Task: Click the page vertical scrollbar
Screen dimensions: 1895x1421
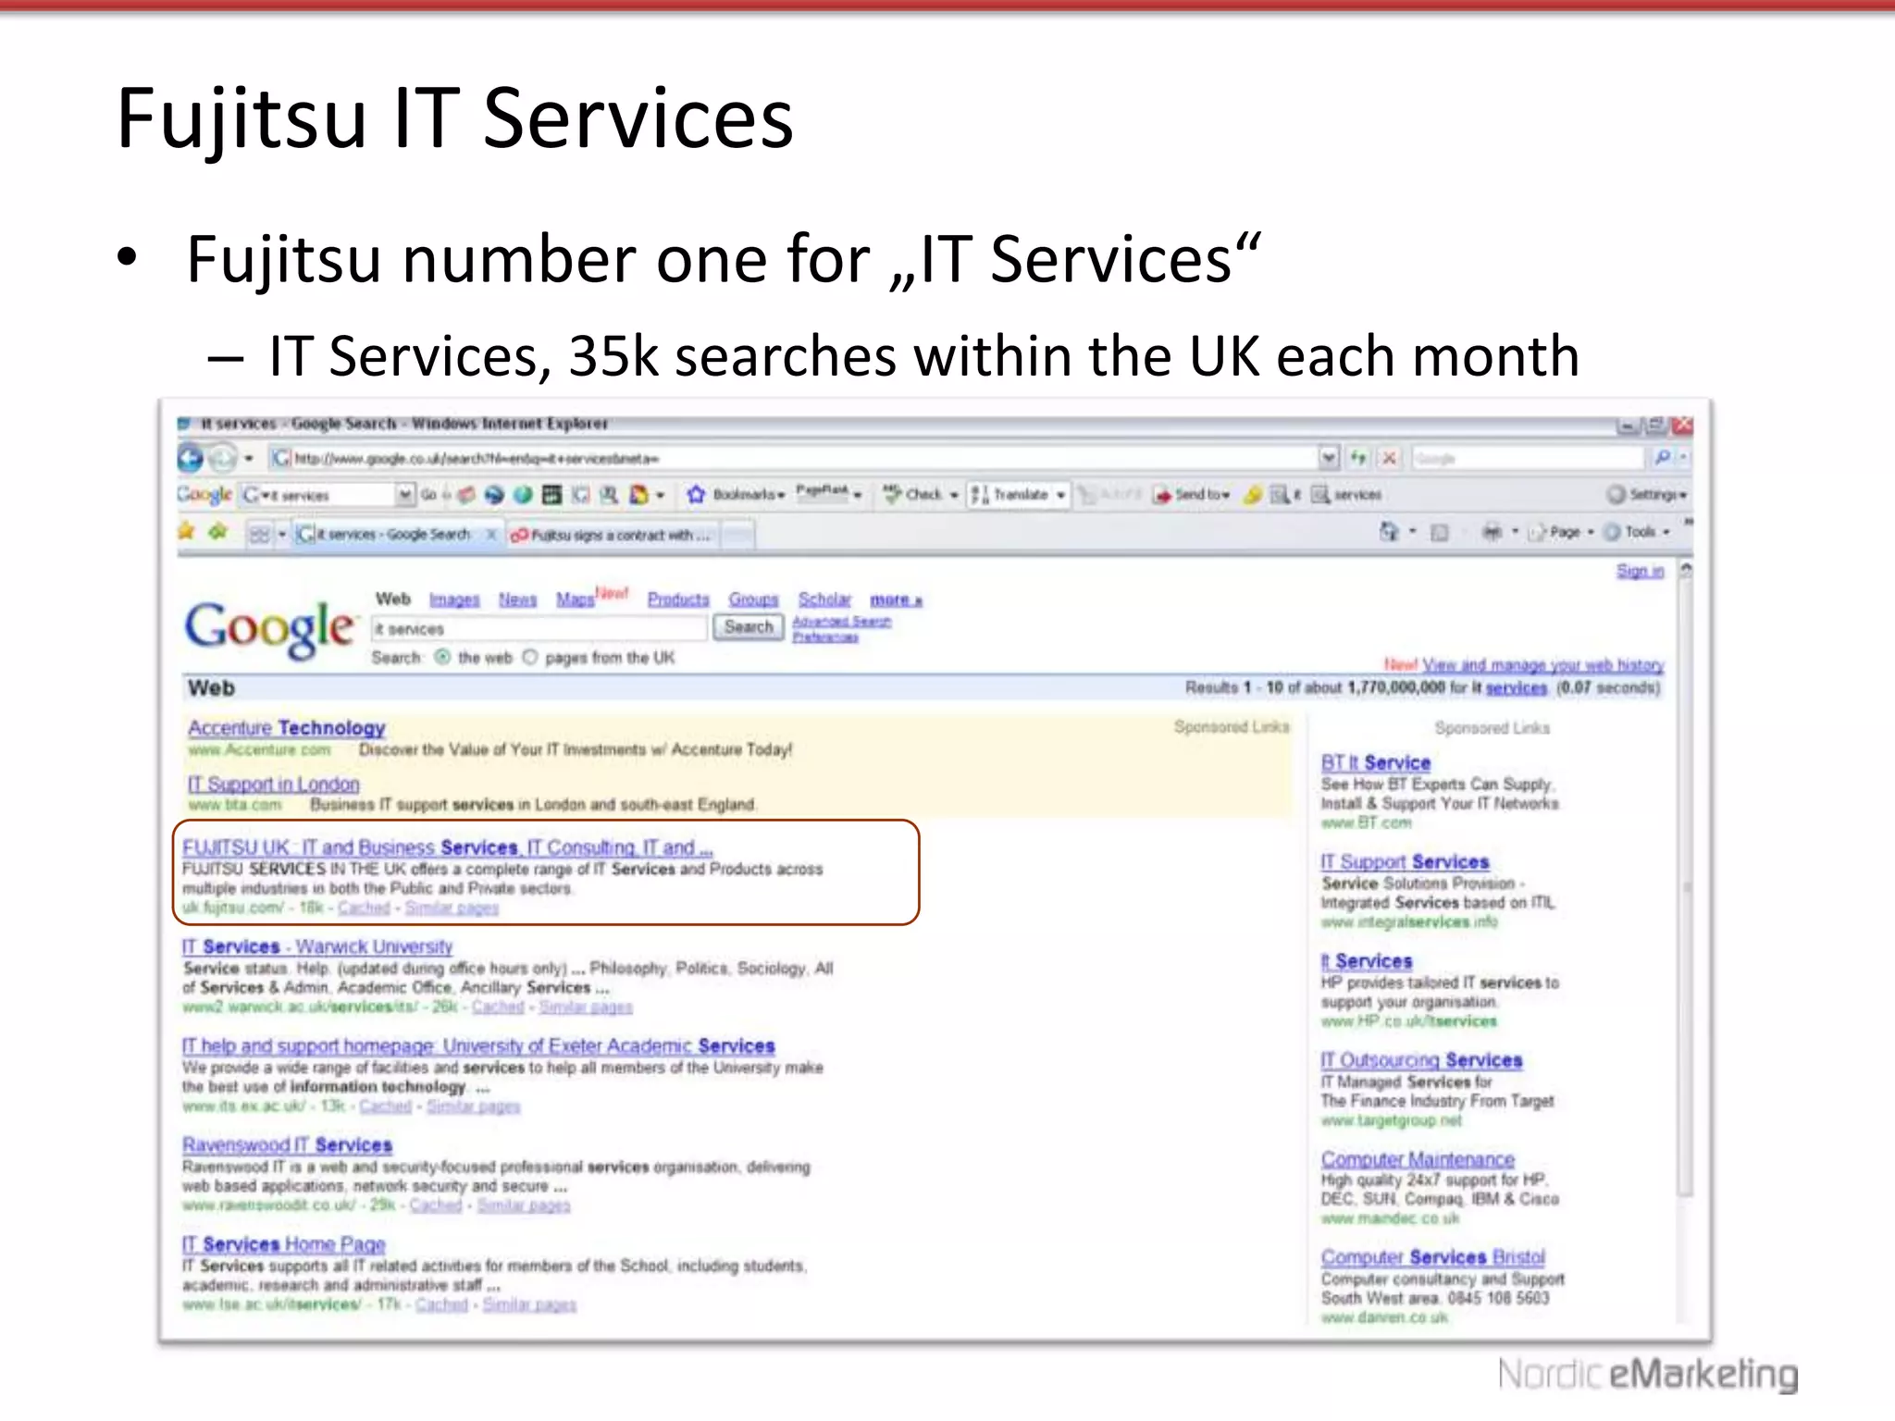Action: pyautogui.click(x=1686, y=888)
